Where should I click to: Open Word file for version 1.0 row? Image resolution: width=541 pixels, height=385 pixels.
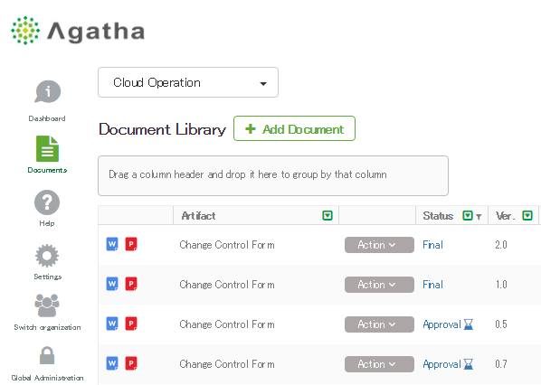(x=112, y=284)
